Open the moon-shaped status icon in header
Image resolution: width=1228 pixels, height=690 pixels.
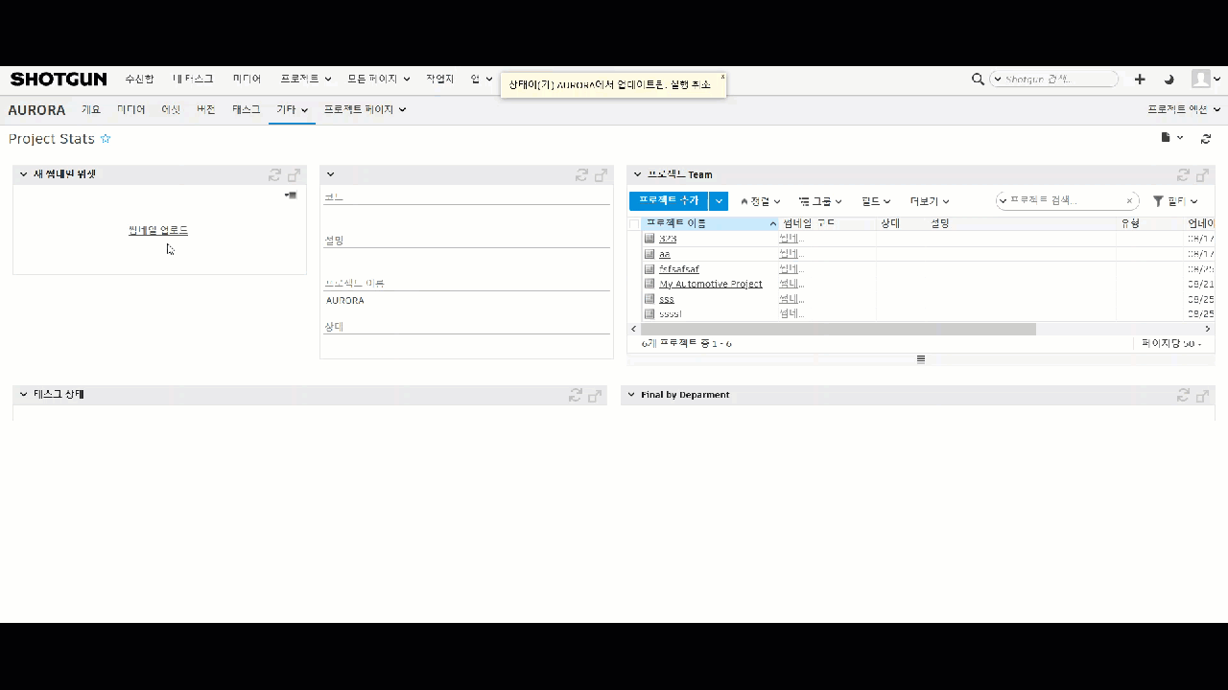coord(1169,80)
